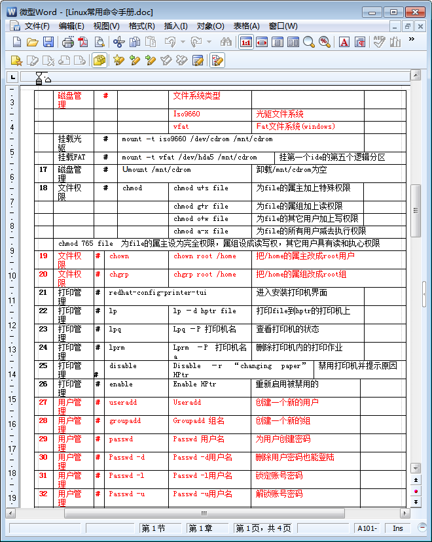Save the document with the floppy icon

coord(48,42)
